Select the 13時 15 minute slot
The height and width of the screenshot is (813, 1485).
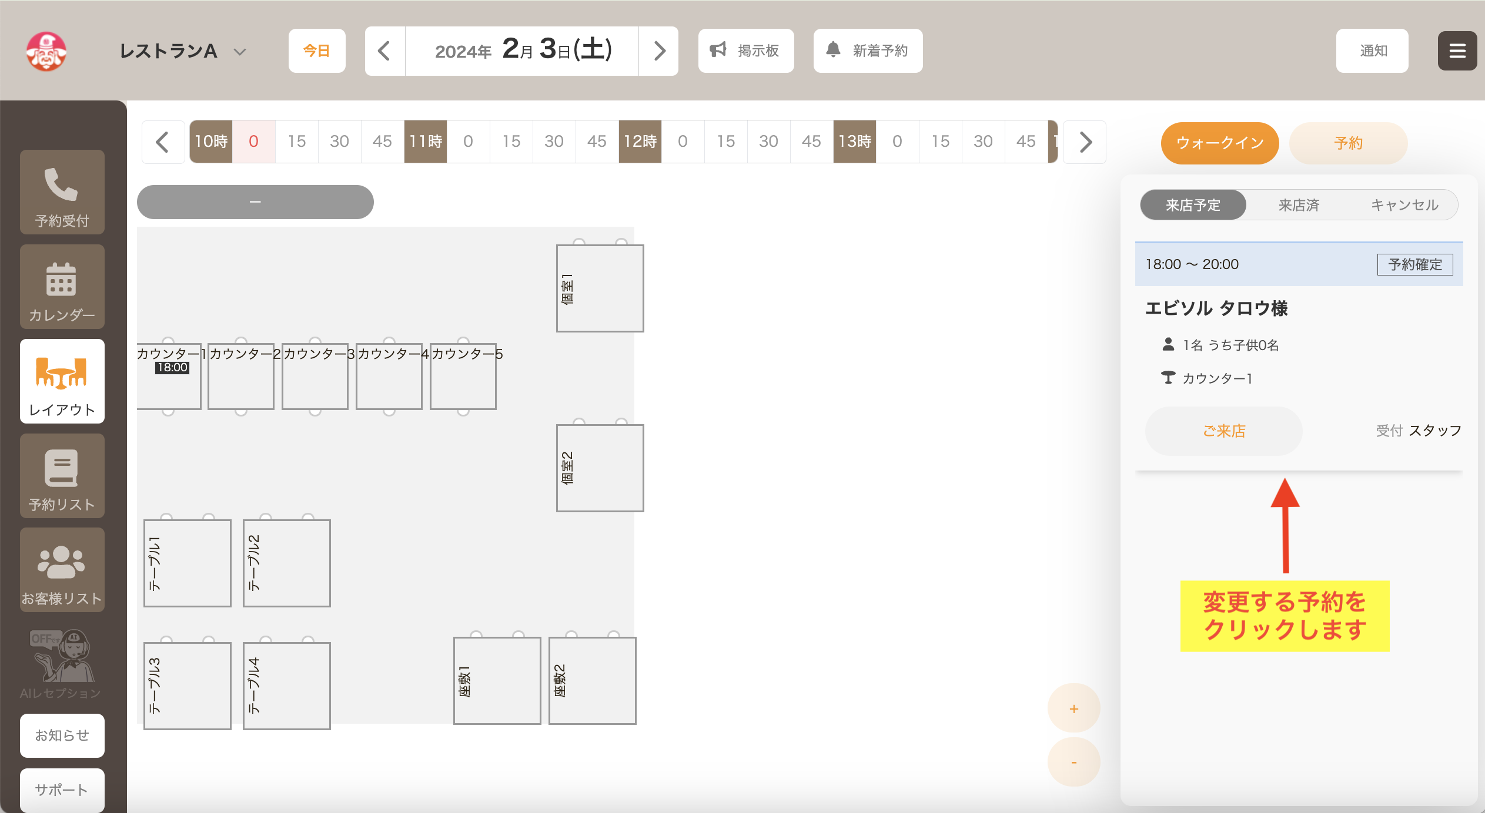(941, 142)
